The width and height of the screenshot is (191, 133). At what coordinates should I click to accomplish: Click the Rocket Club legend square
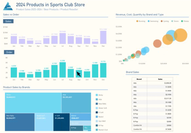(x=97, y=129)
